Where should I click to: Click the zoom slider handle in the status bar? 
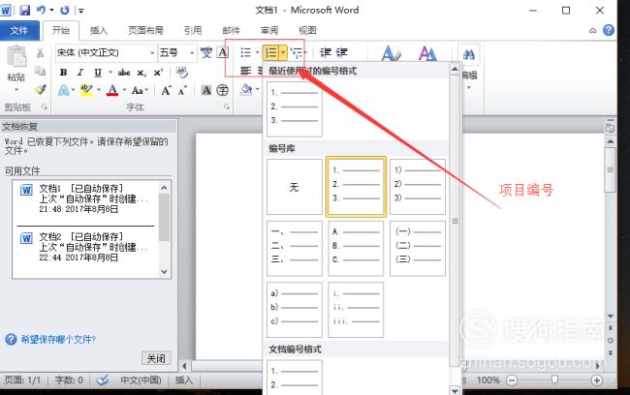[x=554, y=380]
